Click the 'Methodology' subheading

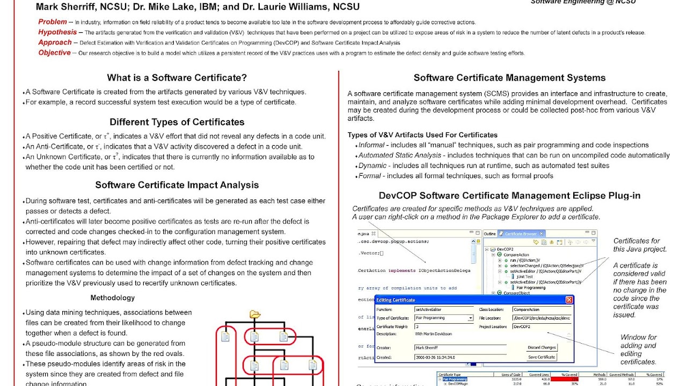coord(113,298)
